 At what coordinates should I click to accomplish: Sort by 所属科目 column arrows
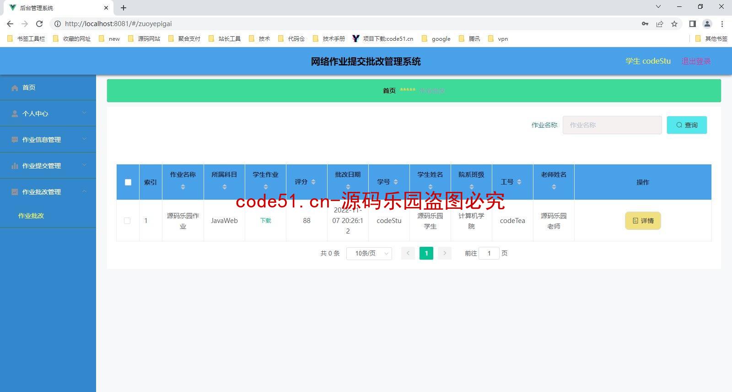(224, 187)
